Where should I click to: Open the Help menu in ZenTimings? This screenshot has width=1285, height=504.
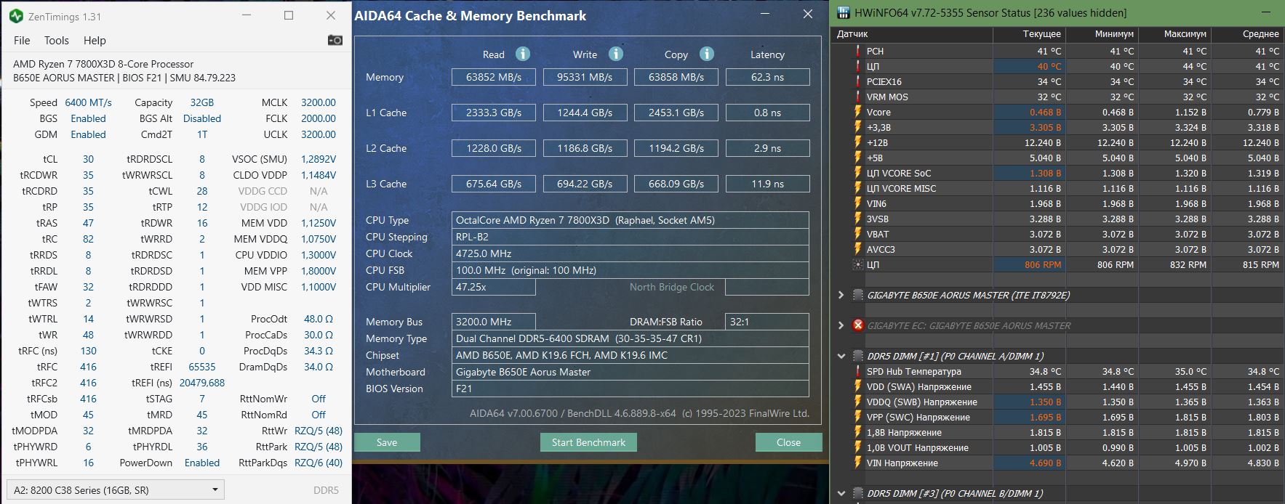coord(95,41)
